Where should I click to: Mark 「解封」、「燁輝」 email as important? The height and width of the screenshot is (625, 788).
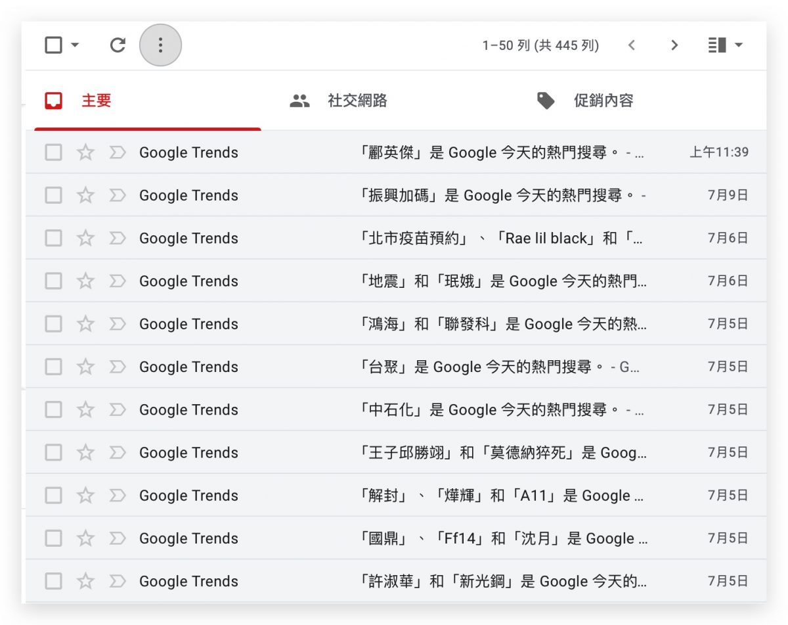tap(117, 496)
